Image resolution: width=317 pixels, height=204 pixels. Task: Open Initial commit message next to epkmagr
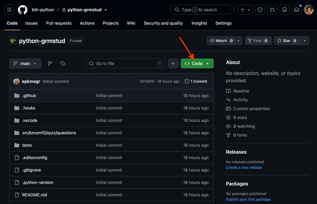[55, 81]
